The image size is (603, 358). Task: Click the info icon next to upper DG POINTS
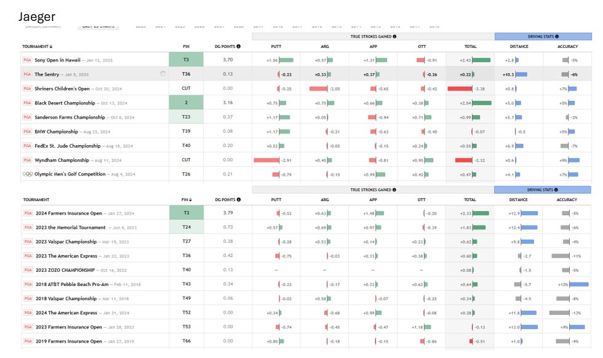pos(239,46)
